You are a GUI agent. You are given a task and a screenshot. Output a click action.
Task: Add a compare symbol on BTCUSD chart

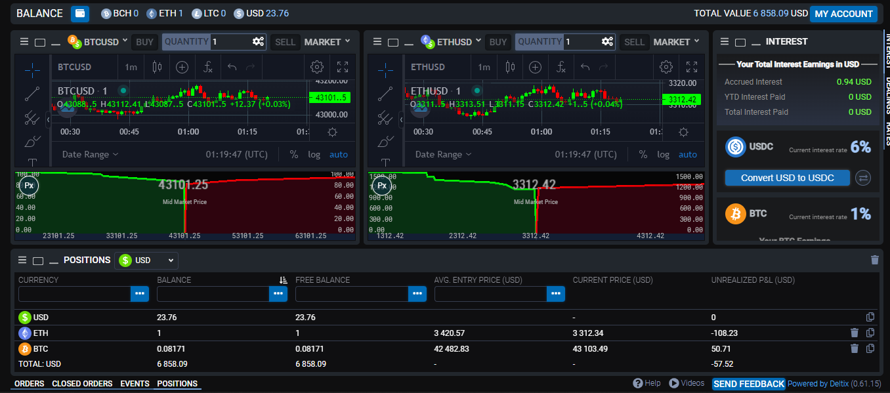[x=182, y=67]
